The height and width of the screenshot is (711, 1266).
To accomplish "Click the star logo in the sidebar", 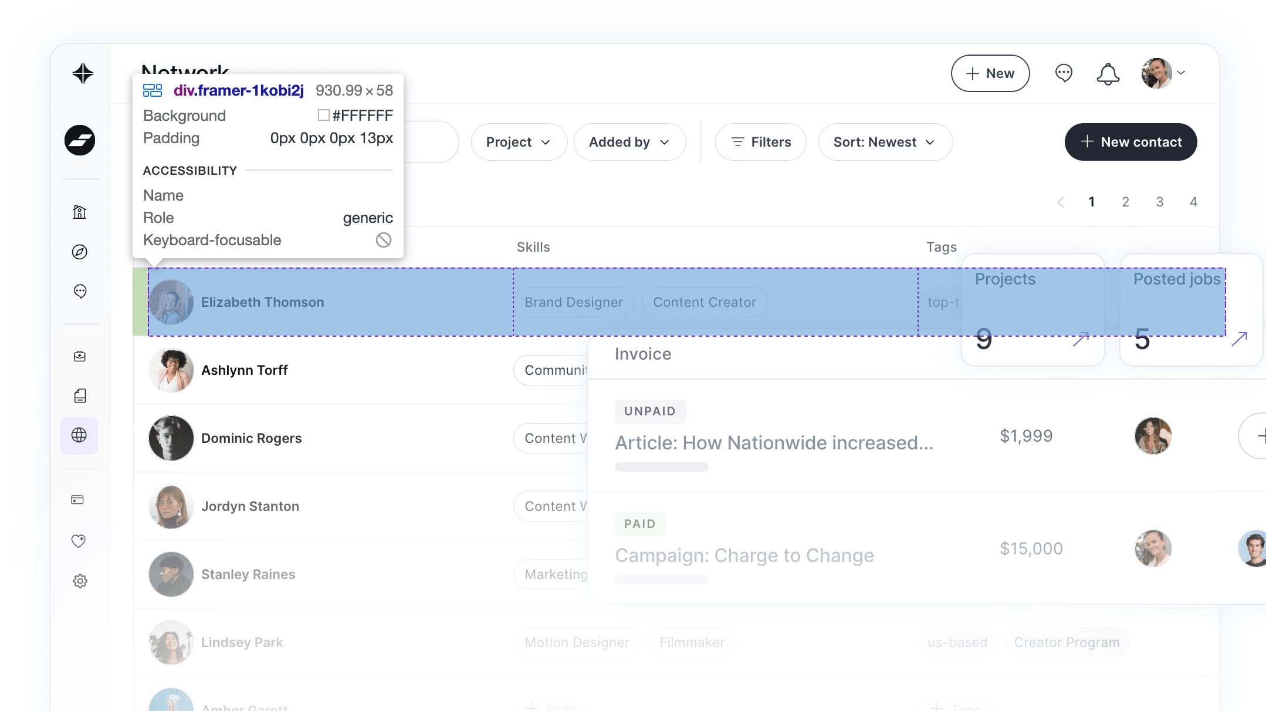I will point(83,73).
